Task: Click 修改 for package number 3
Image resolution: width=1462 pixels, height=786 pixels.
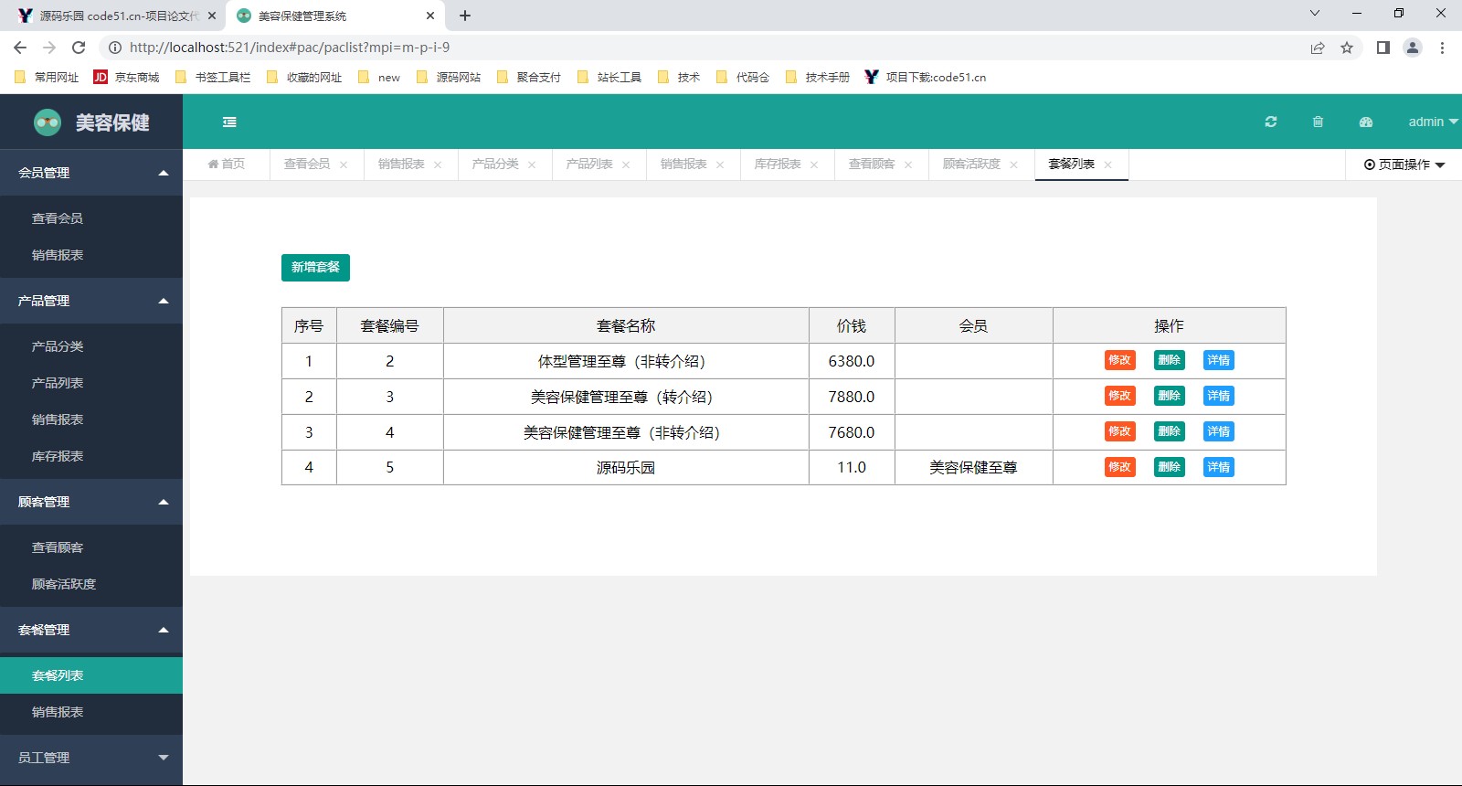Action: 1119,396
